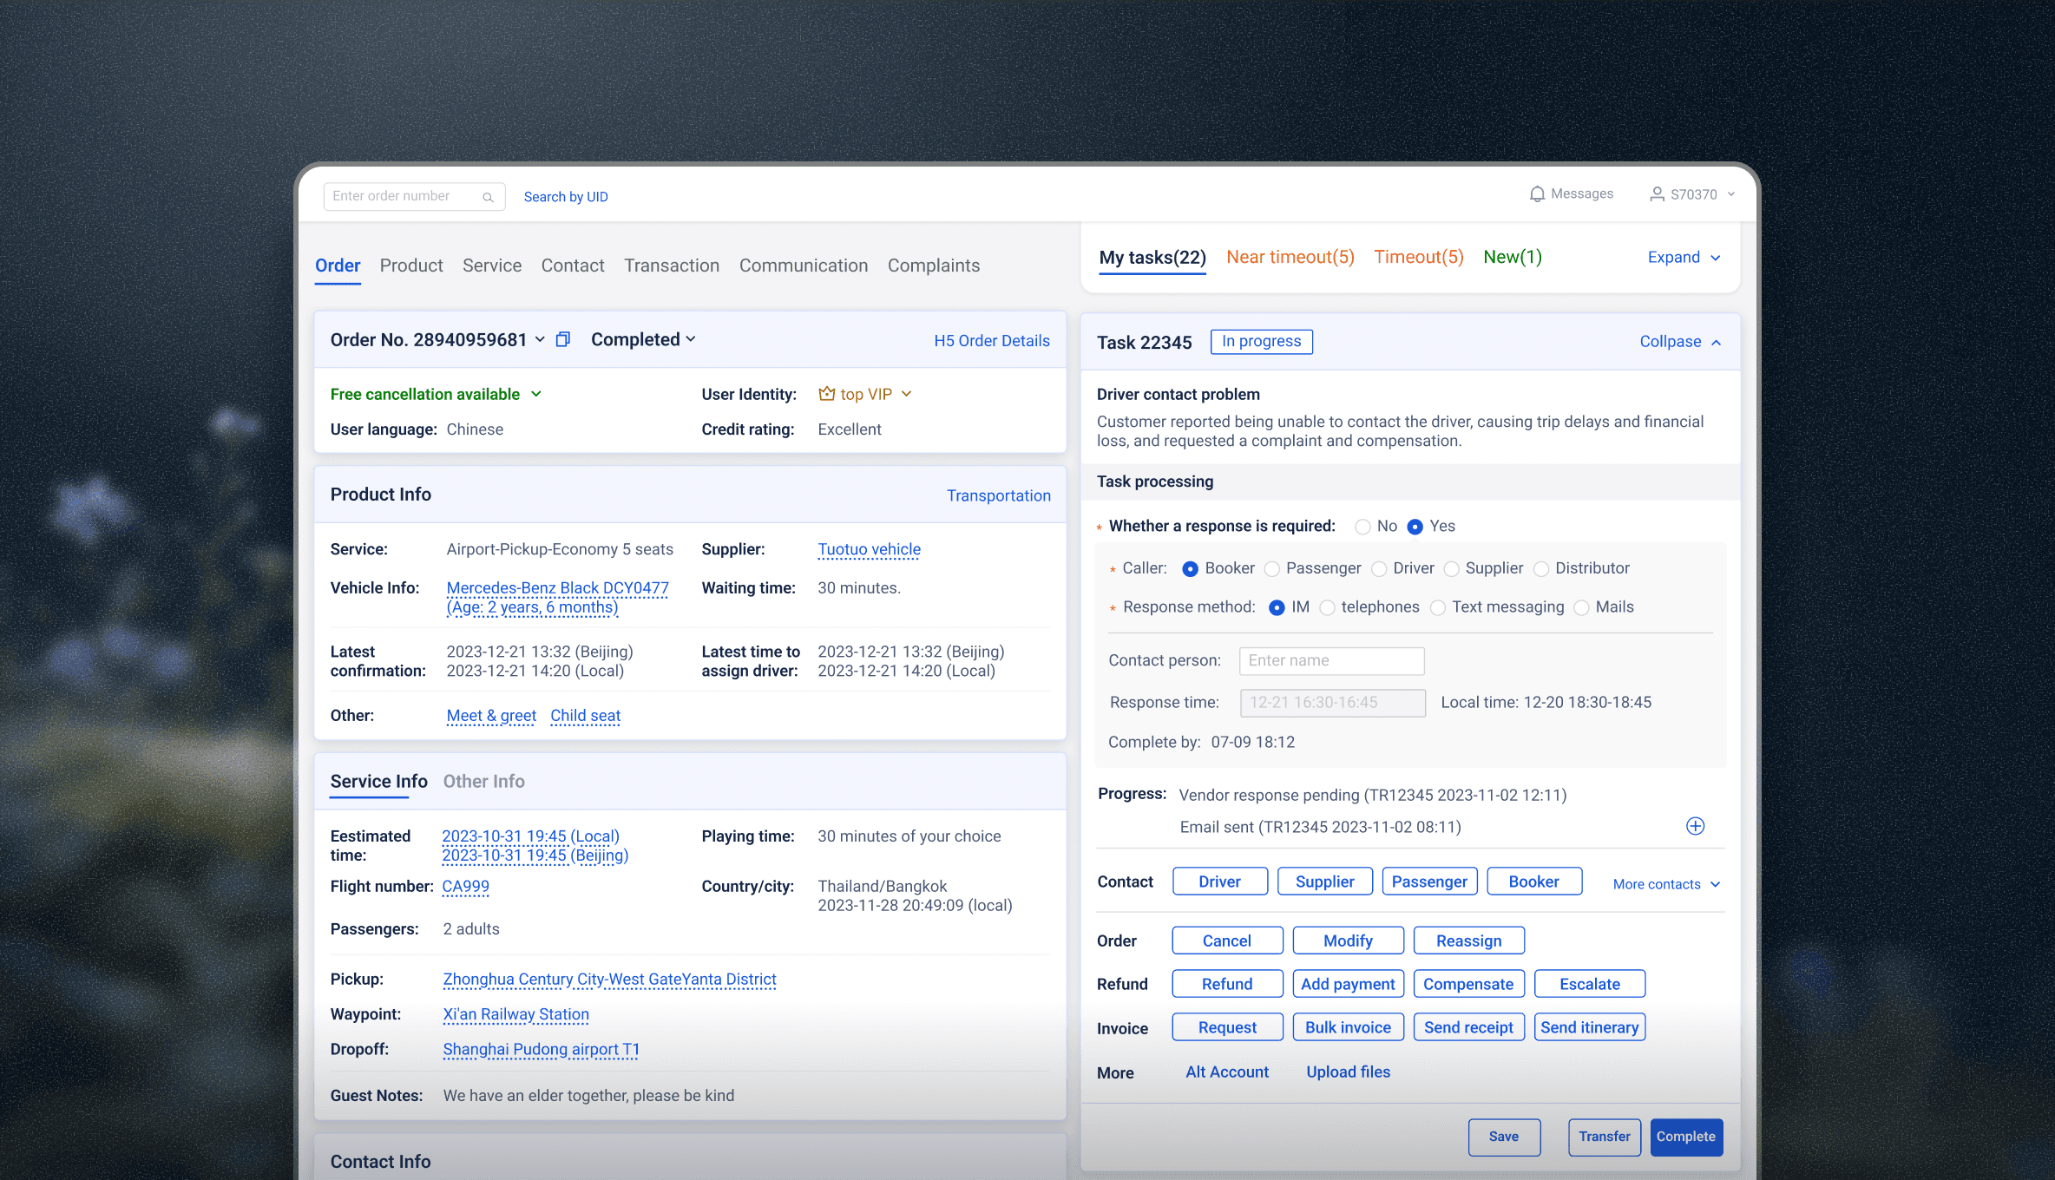Open Near timeout(5) tab
Image resolution: width=2055 pixels, height=1180 pixels.
pyautogui.click(x=1290, y=258)
